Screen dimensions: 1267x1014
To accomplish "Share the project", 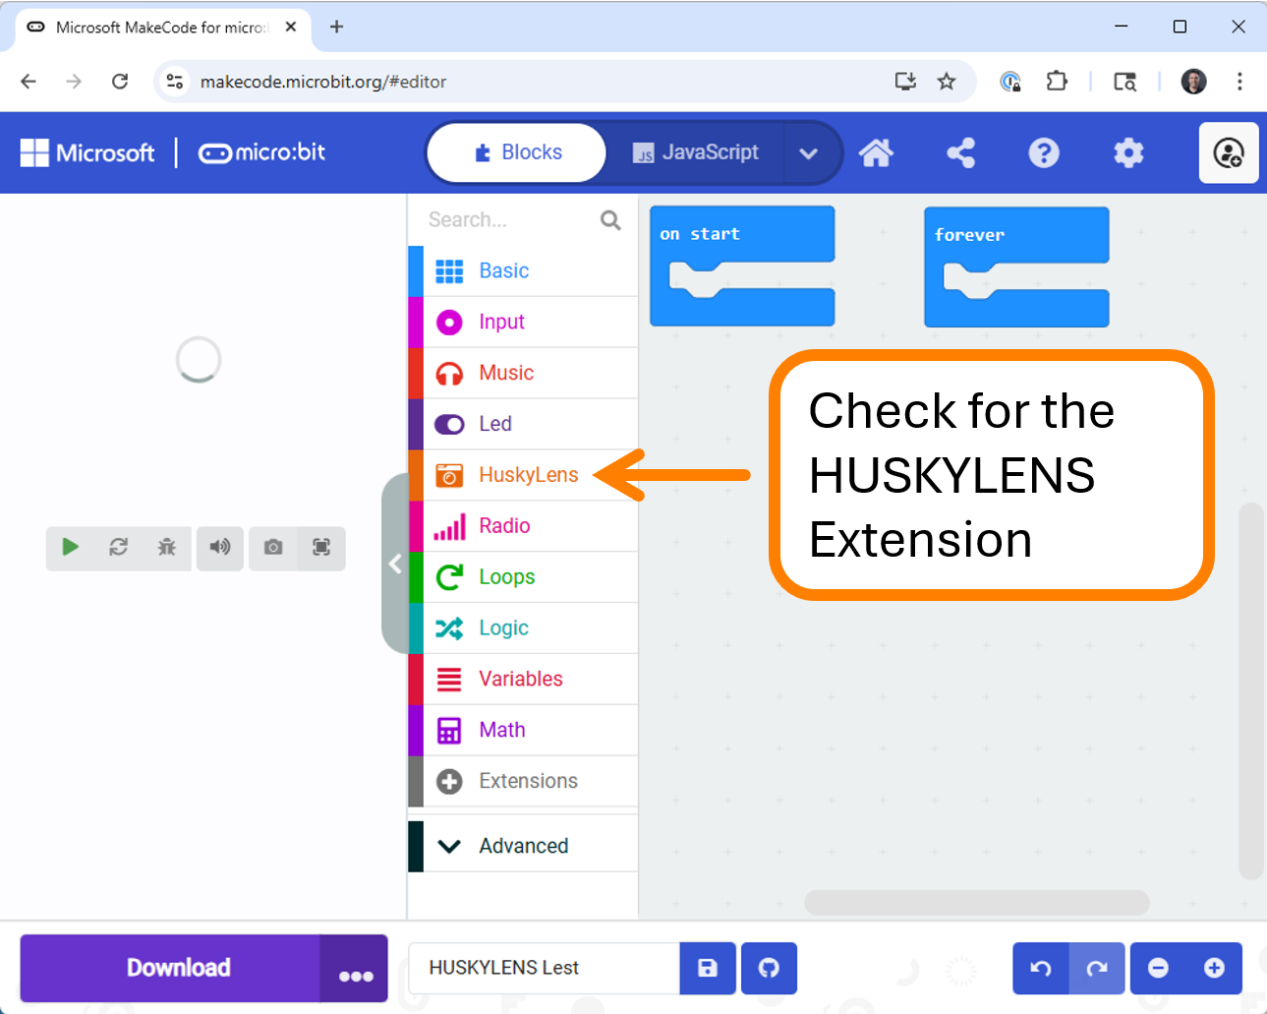I will pyautogui.click(x=960, y=153).
